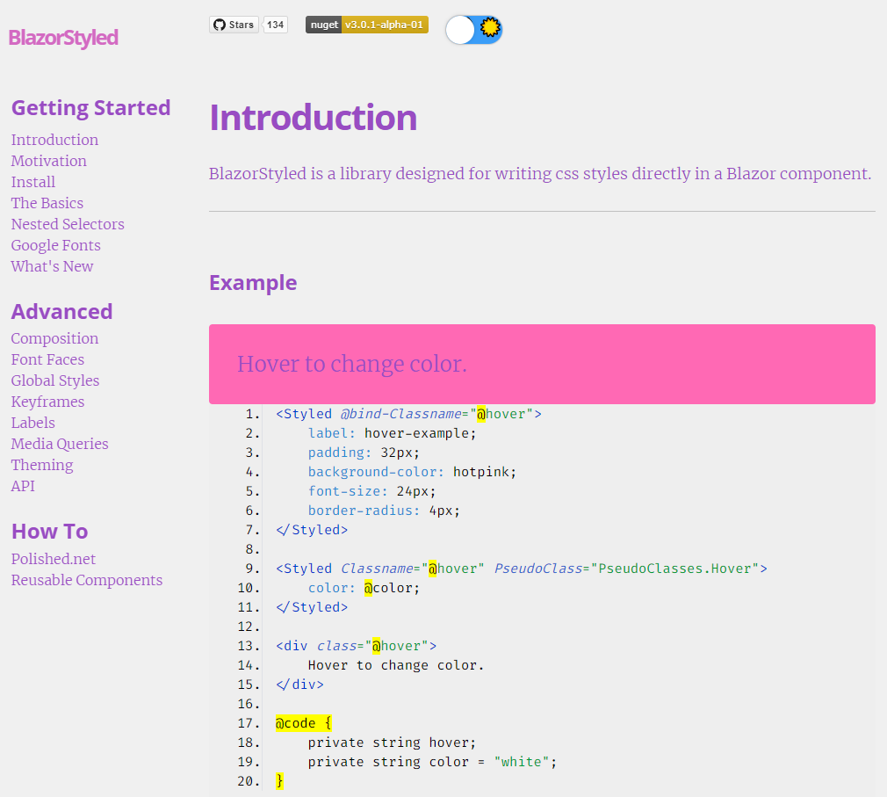This screenshot has width=887, height=797.
Task: Open the GitHub Stars badge
Action: pyautogui.click(x=234, y=25)
